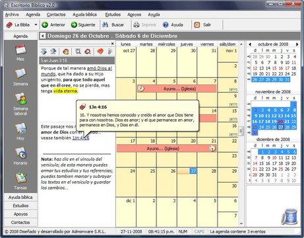This screenshot has width=304, height=238.
Task: Click the heart favorite icon in verse toolbar
Action: click(100, 52)
